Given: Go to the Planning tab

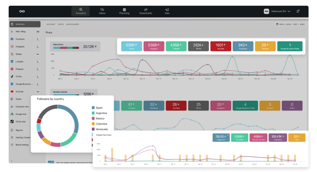Looking at the screenshot, I should pos(124,11).
